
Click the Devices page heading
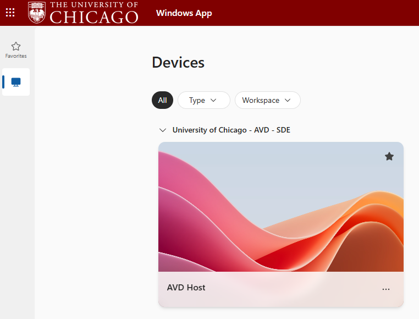178,63
